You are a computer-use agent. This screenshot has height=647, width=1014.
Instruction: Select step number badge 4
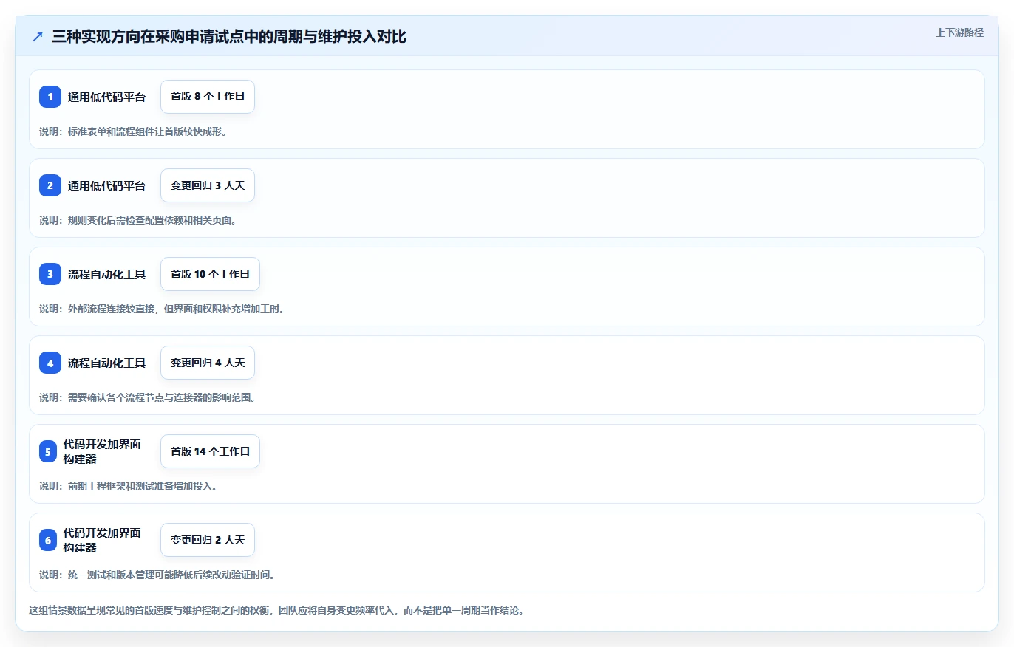[x=50, y=363]
